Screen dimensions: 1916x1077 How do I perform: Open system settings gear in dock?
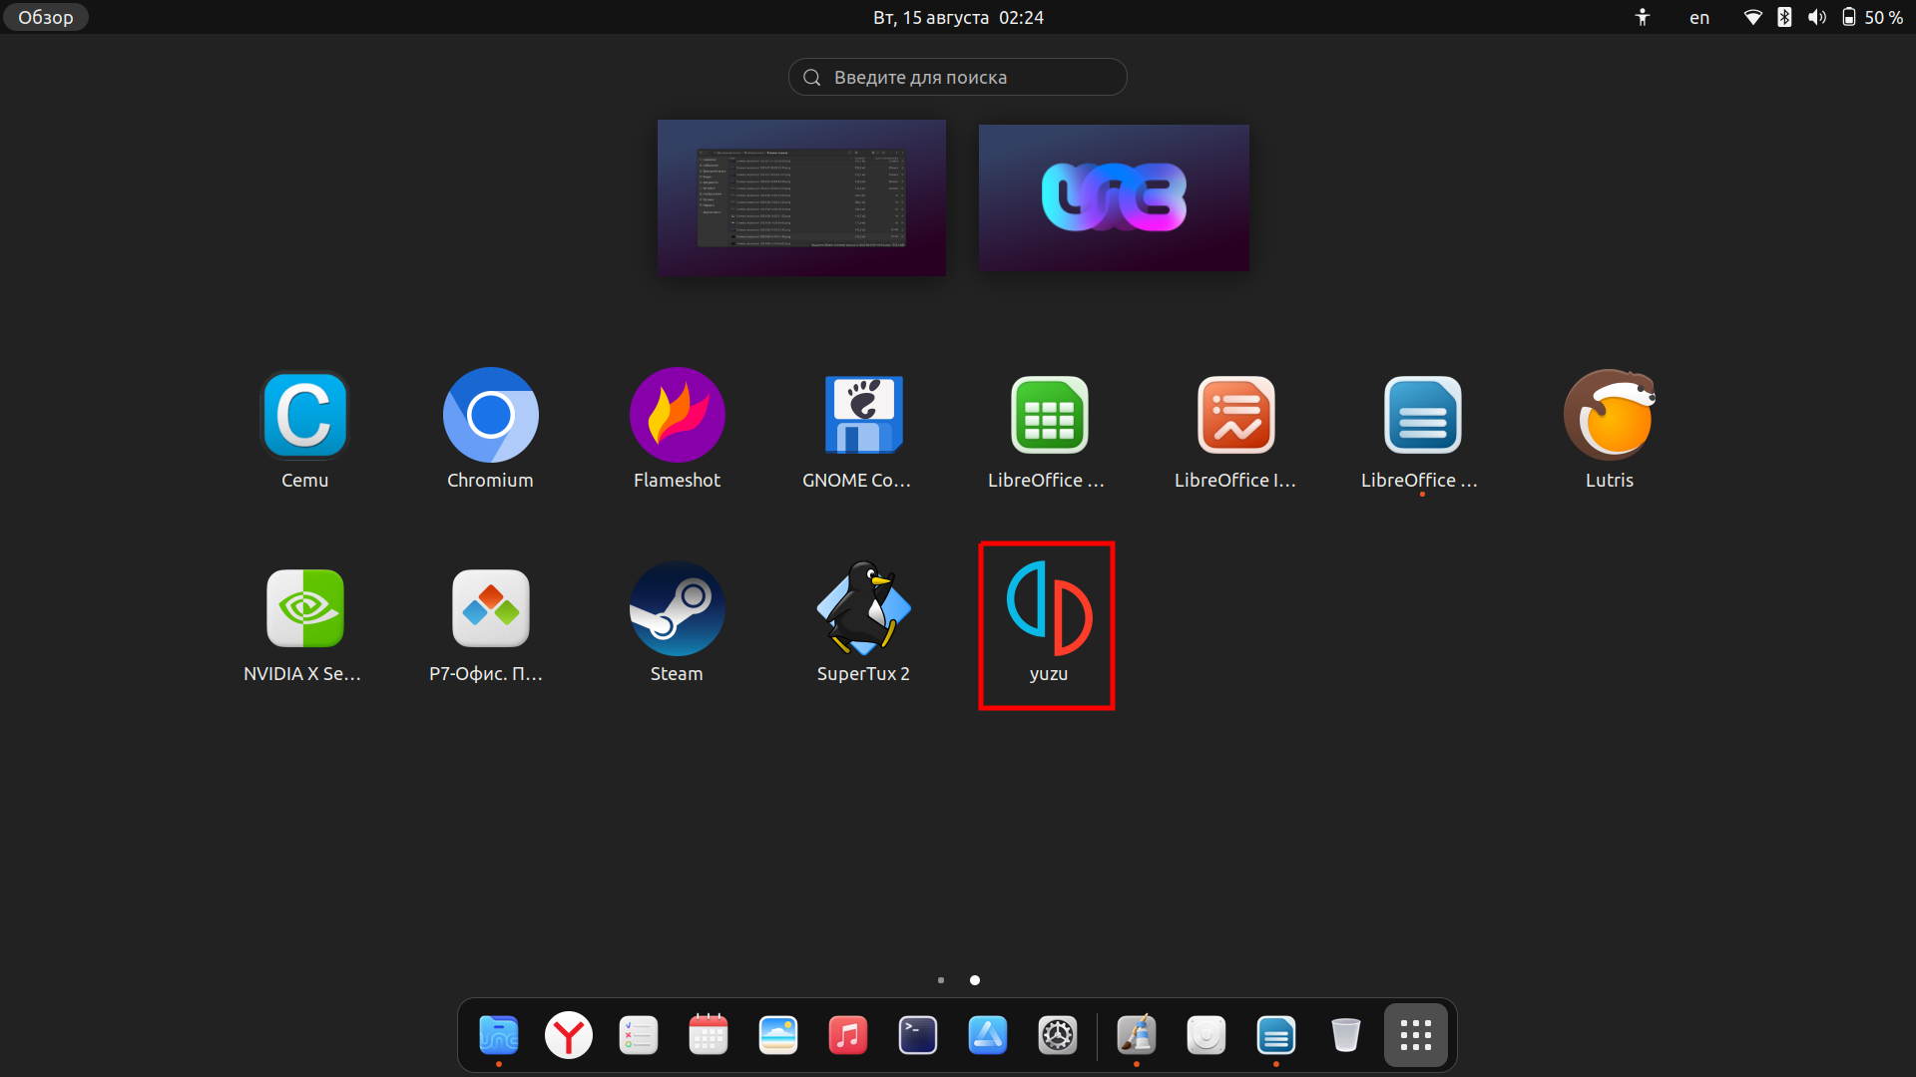point(1058,1035)
